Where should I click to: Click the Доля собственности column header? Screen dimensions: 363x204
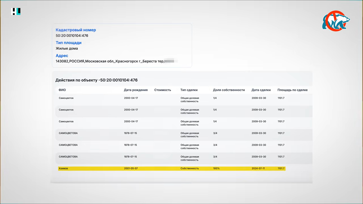point(229,90)
